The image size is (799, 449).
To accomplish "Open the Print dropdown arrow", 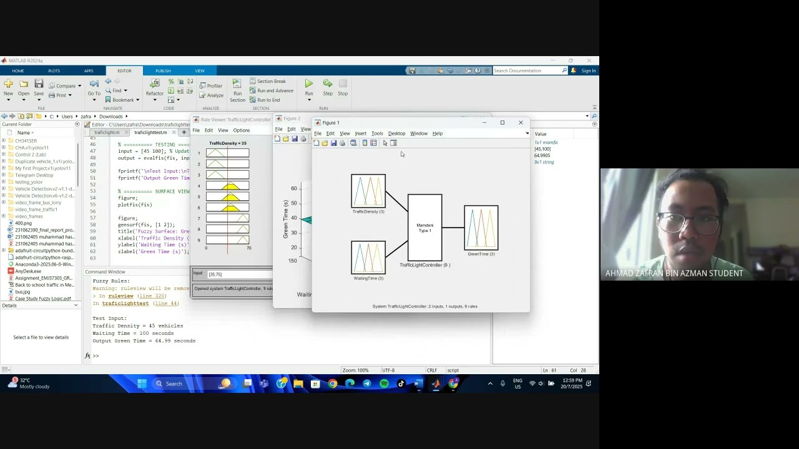I will click(x=69, y=95).
